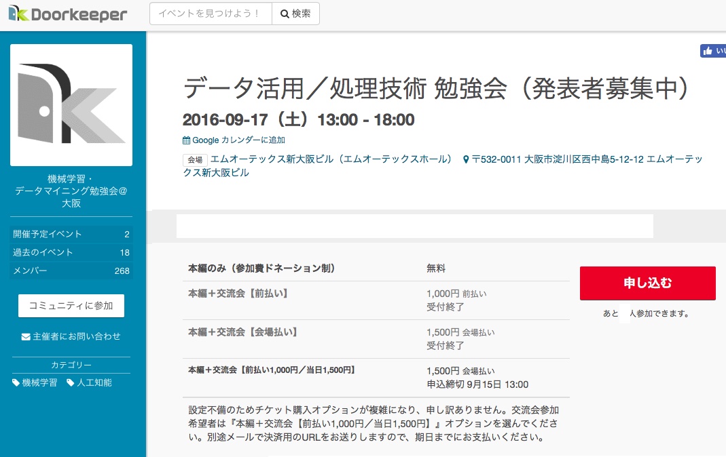Screen dimensions: 726x457
Task: Click the Facebook like thumbs-up icon
Action: click(x=708, y=51)
